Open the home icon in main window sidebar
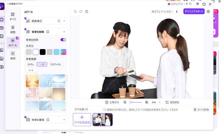The width and height of the screenshot is (223, 134). click(x=1, y=19)
